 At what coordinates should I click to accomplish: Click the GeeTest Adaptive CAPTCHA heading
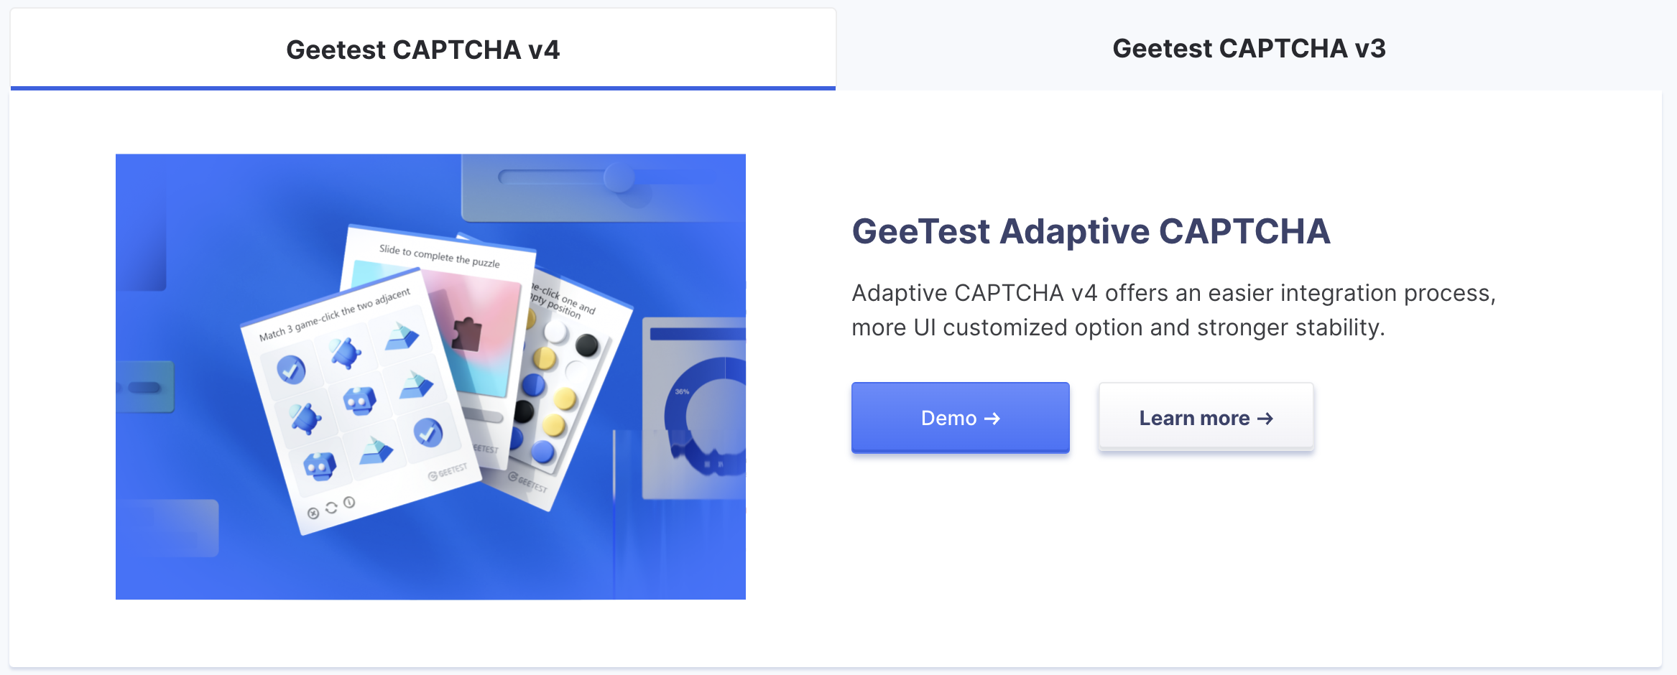tap(1091, 231)
